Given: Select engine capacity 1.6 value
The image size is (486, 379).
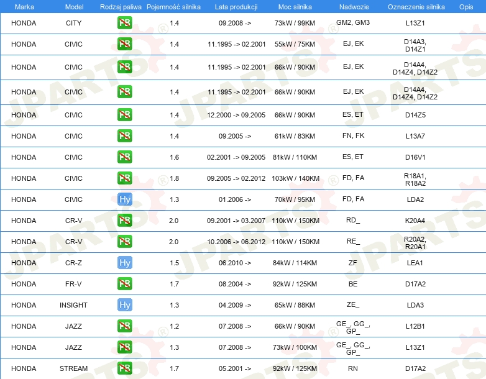Looking at the screenshot, I should [x=175, y=157].
